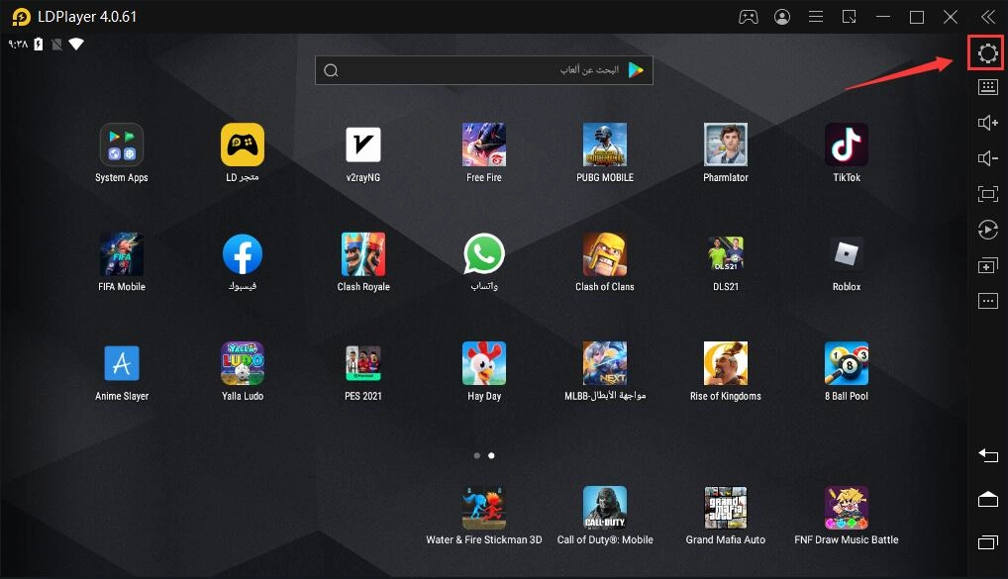This screenshot has width=1008, height=579.
Task: Open gamepad settings in title bar
Action: (749, 17)
